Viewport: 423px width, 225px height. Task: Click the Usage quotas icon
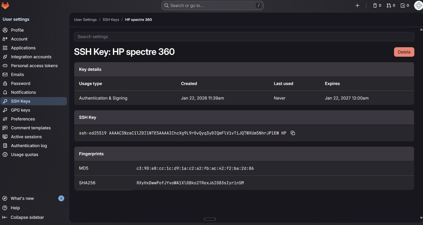point(5,155)
